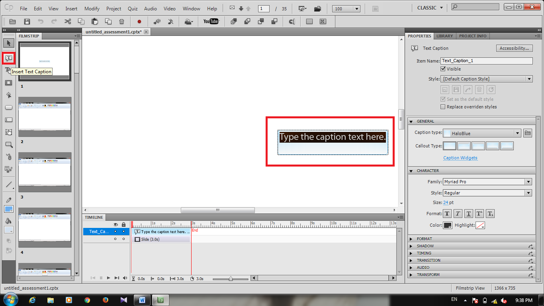The image size is (544, 306).
Task: Browse caption type folder icon
Action: (x=528, y=133)
